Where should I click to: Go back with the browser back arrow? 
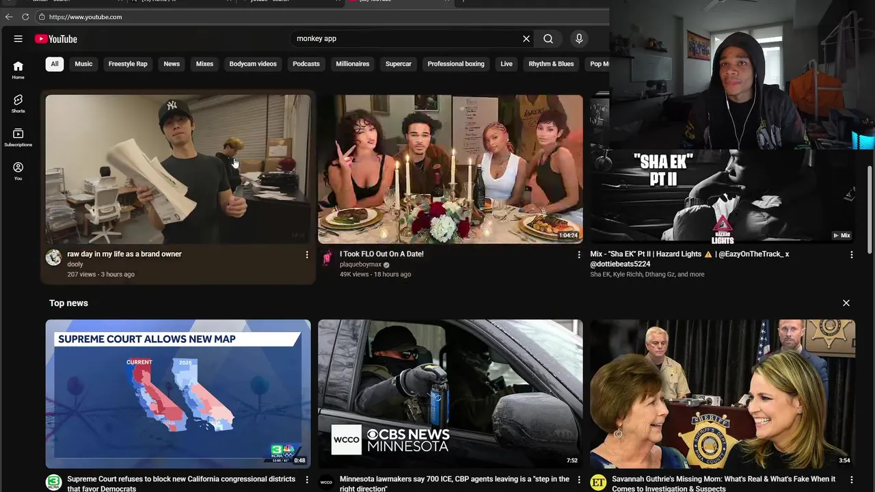[x=9, y=17]
